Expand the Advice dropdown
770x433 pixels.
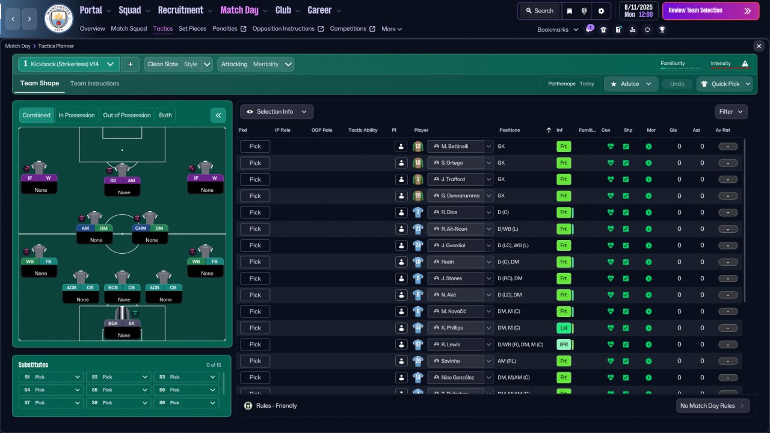(631, 84)
